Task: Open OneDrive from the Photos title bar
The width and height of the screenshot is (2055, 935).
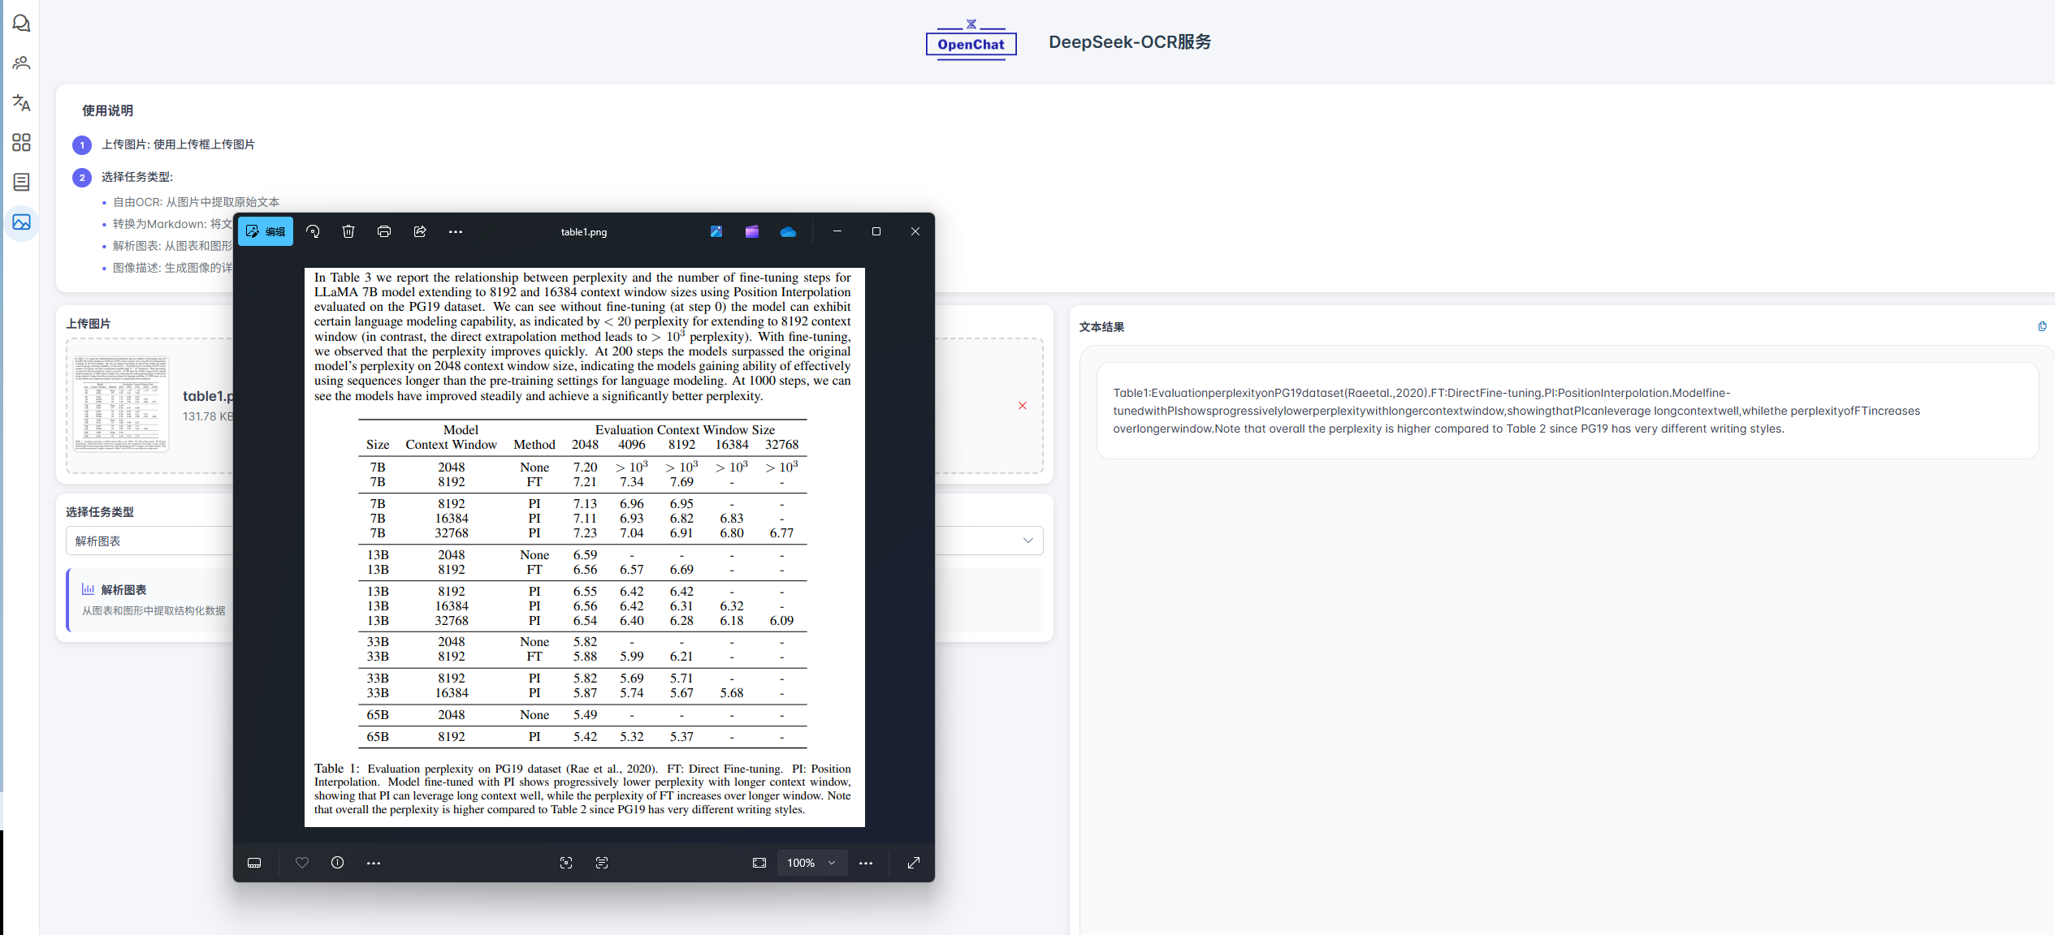Action: point(787,231)
